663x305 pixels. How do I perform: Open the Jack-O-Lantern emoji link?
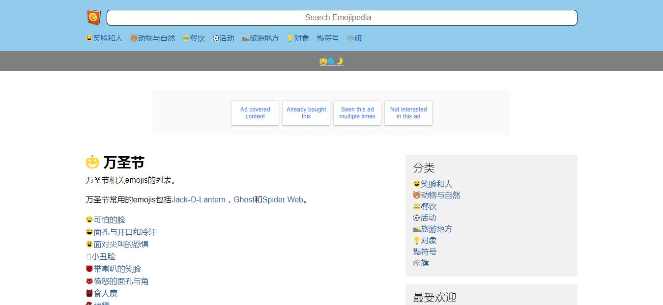coord(199,199)
